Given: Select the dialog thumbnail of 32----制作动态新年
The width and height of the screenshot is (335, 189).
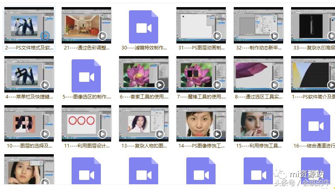Looking at the screenshot, I should 258,25.
